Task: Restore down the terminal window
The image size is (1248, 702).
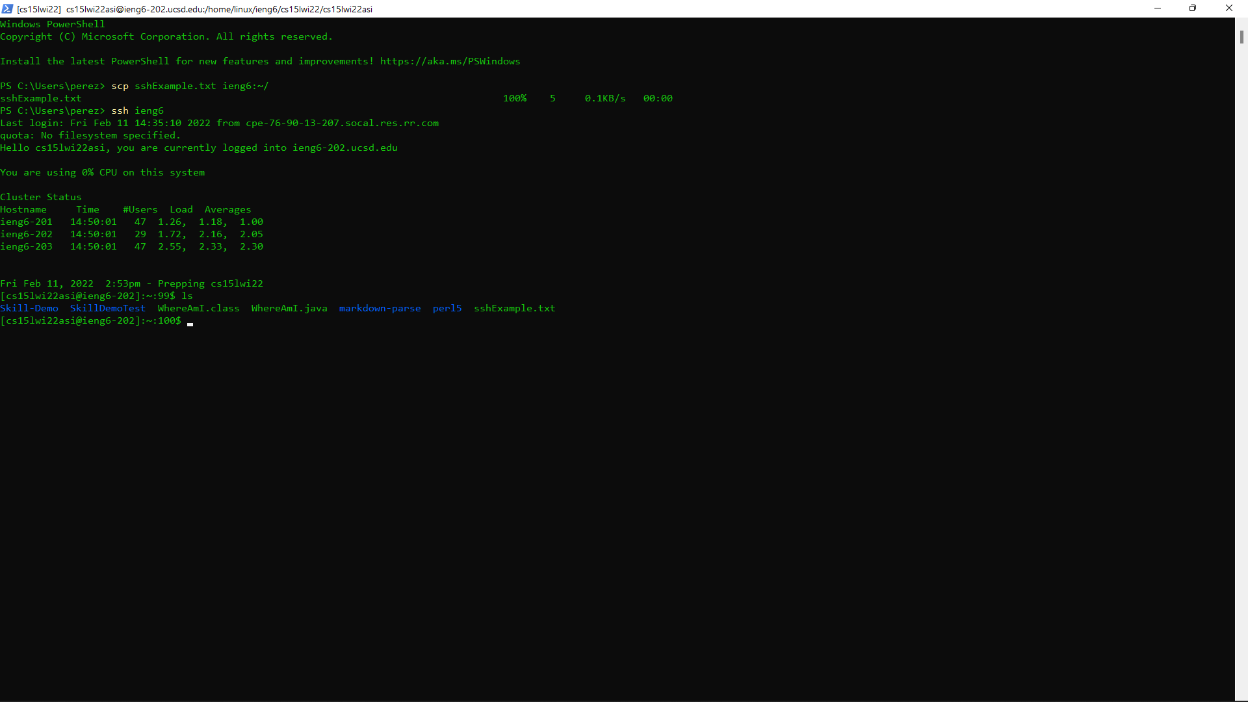Action: point(1192,8)
